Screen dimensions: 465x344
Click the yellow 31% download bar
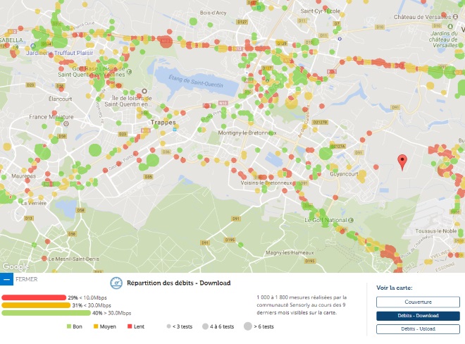coord(36,305)
